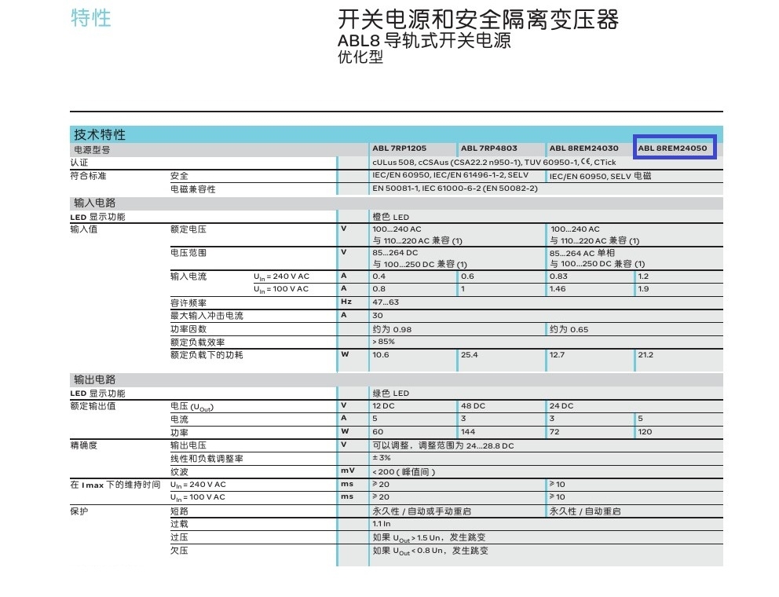Image resolution: width=779 pixels, height=597 pixels.
Task: Select the ABL 8REM24030 column header
Action: pos(583,148)
